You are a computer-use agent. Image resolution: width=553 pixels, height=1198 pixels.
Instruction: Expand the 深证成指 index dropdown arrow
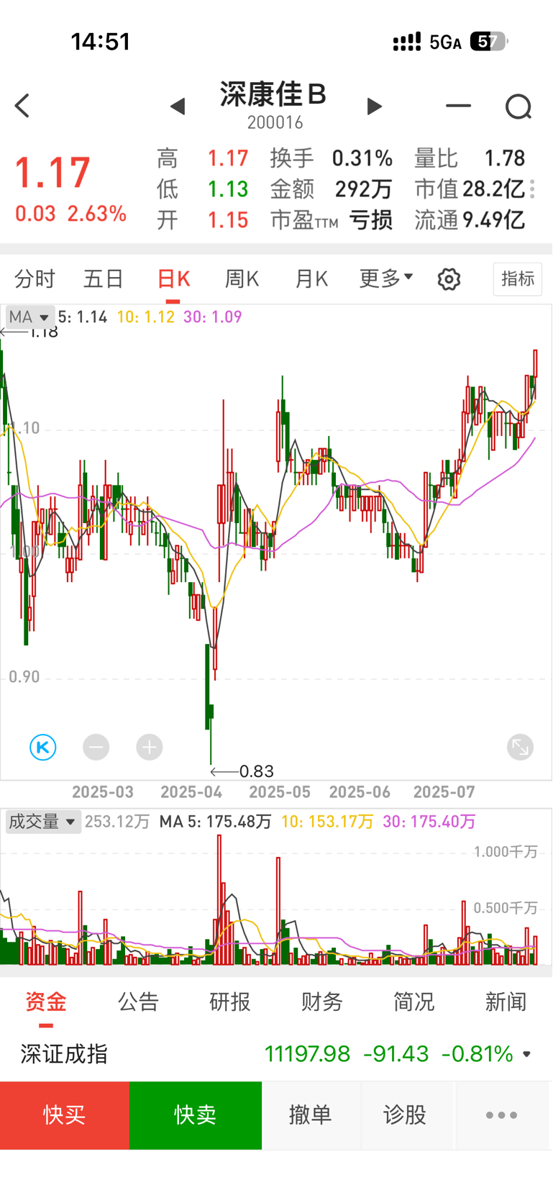click(x=527, y=1054)
